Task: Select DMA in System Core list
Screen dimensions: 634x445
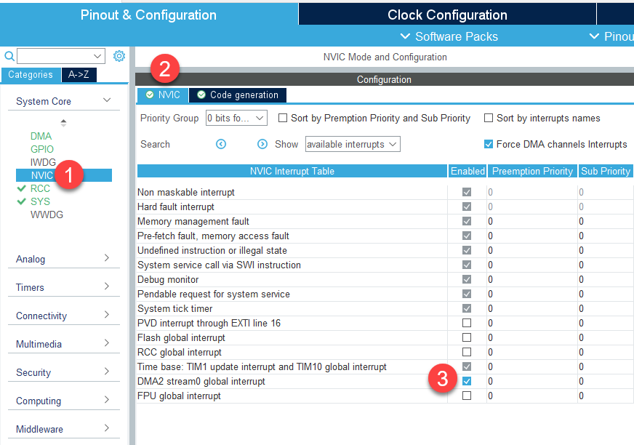Action: coord(41,136)
